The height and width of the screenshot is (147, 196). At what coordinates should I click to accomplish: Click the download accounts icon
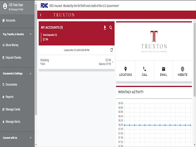[x=105, y=28]
